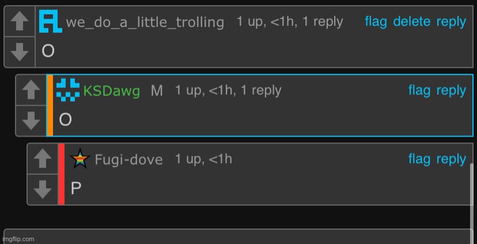The width and height of the screenshot is (477, 244).
Task: Flag Fugi-dove's comment
Action: (x=419, y=159)
